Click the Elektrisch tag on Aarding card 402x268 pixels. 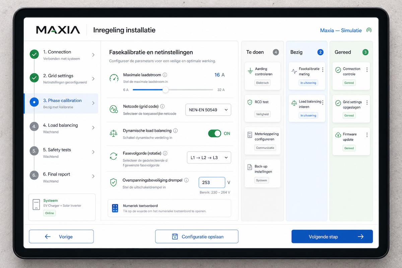(x=262, y=83)
